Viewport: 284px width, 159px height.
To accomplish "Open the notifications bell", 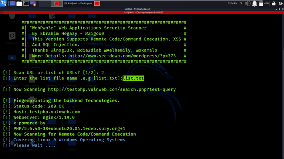I will (254, 3).
